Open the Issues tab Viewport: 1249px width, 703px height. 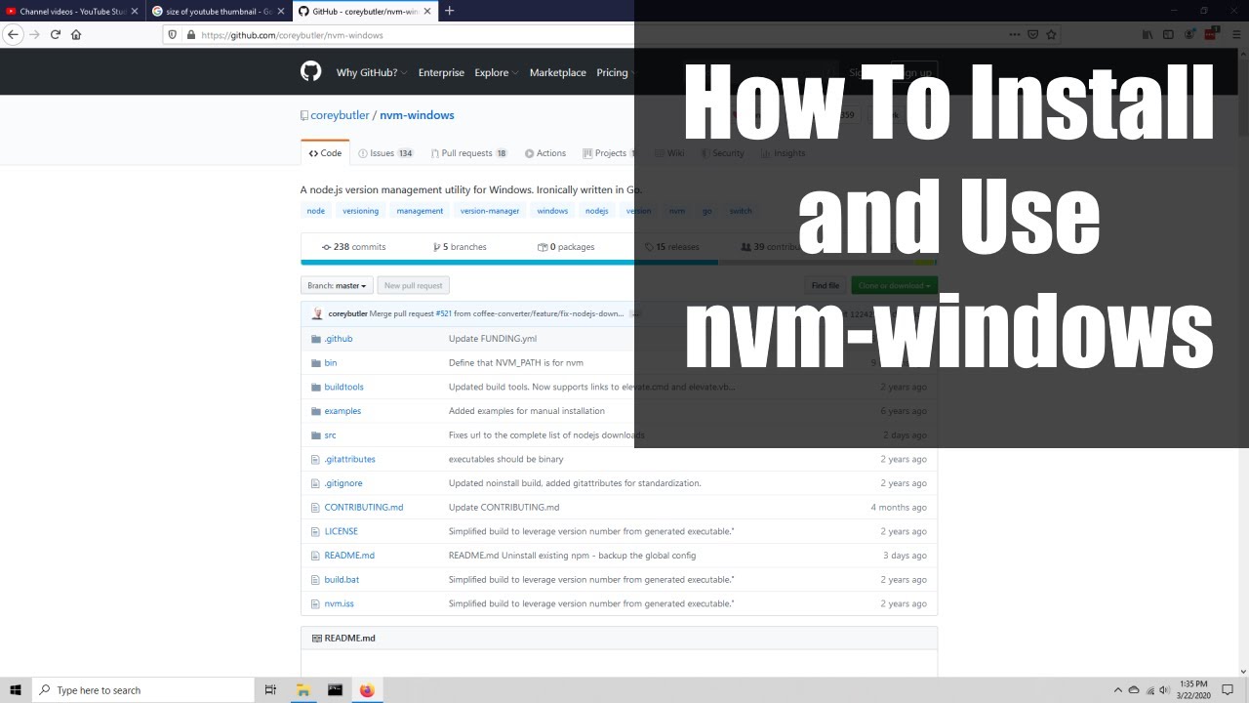click(x=386, y=153)
